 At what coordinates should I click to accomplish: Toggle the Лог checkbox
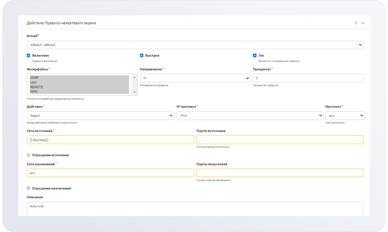coord(255,56)
